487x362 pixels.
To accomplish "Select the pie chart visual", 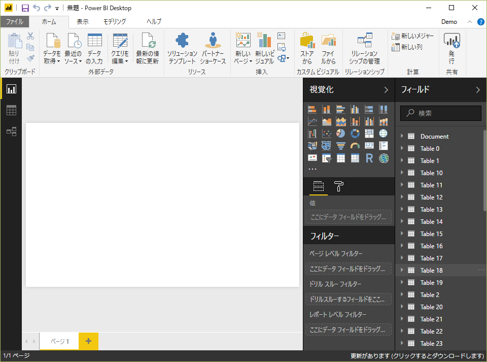I will click(341, 134).
